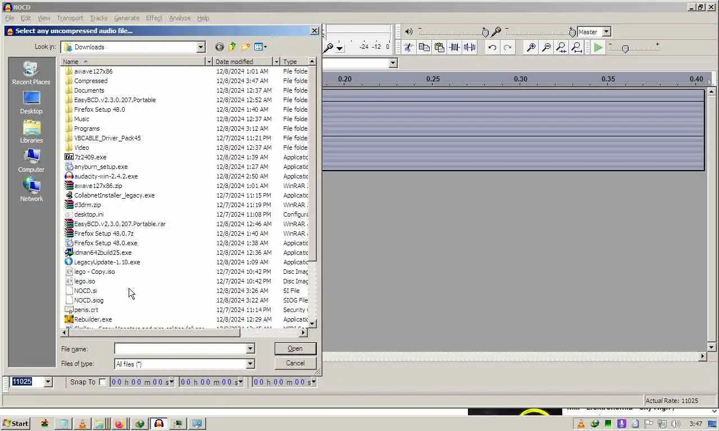Click Fit project in window zoom icon

point(576,48)
